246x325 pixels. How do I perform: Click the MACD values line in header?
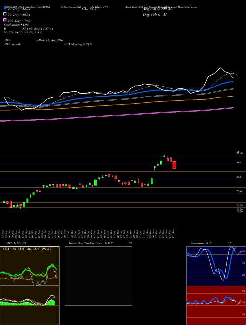[23, 32]
